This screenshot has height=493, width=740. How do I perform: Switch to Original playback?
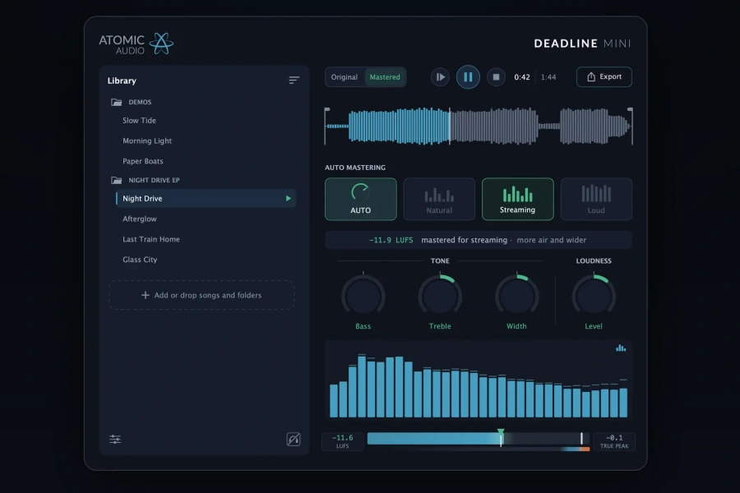[x=344, y=77]
